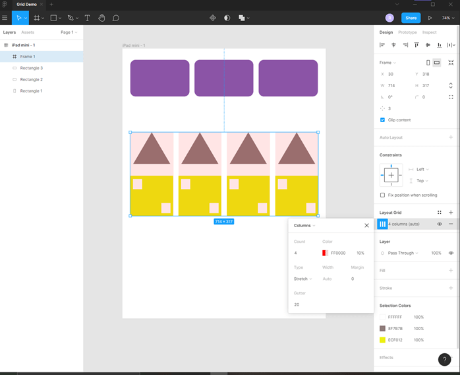Click the Align vertical centers icon
Viewport: 460px width, 375px height.
click(428, 45)
